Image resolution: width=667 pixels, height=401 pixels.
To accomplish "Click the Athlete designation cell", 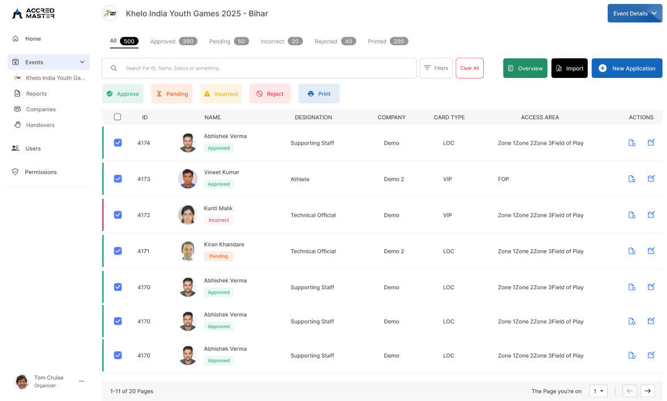I will (x=300, y=179).
